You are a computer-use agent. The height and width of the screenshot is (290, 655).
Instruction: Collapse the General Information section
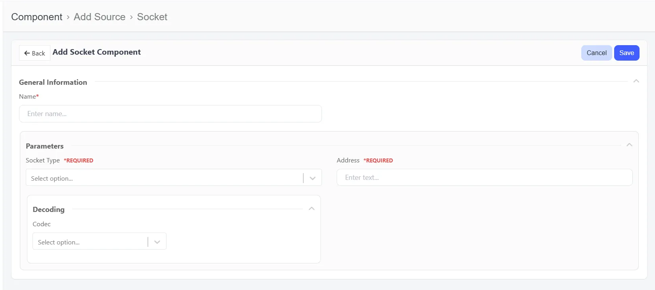pyautogui.click(x=636, y=81)
